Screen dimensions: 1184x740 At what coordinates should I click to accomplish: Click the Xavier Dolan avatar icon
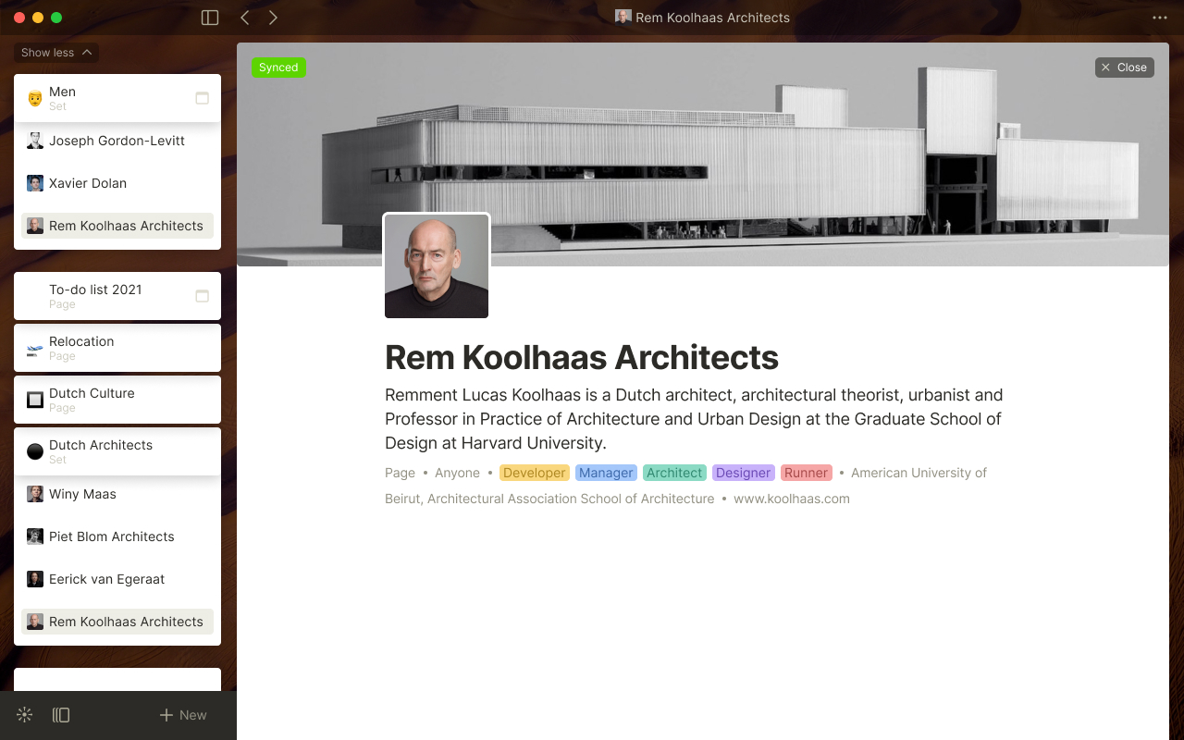tap(35, 183)
